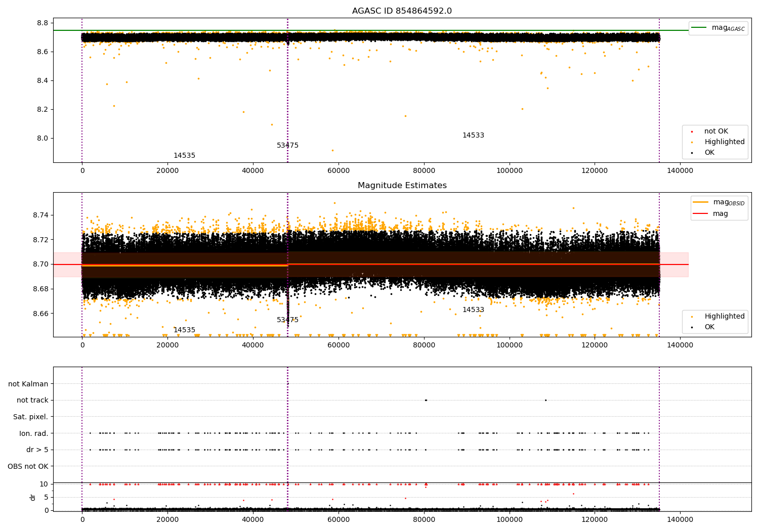
Task: Click the plot title AGASC ID 854864592.0
Action: (402, 11)
